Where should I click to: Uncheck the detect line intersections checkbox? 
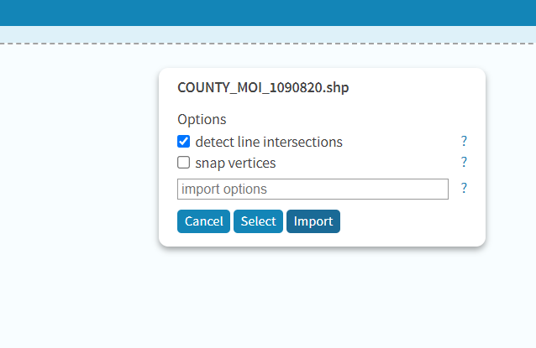click(x=183, y=141)
